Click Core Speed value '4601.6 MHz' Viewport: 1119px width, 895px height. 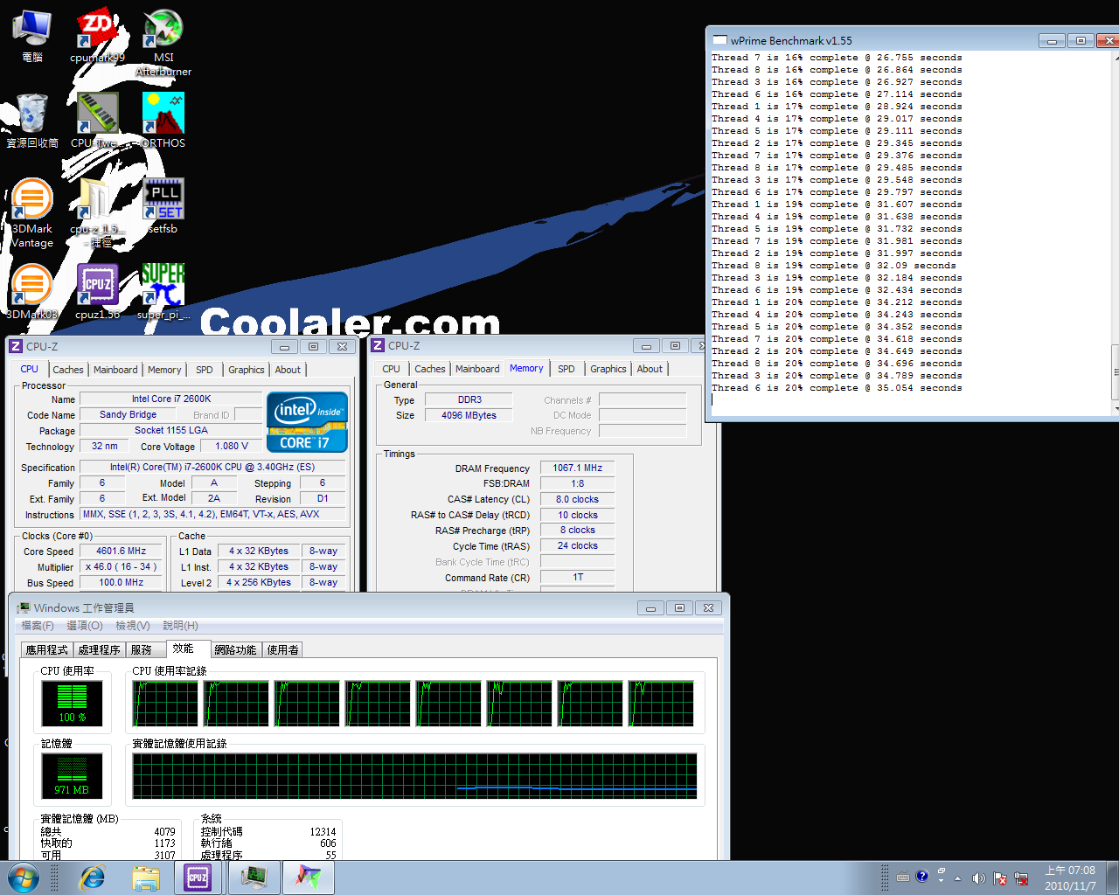tap(122, 552)
